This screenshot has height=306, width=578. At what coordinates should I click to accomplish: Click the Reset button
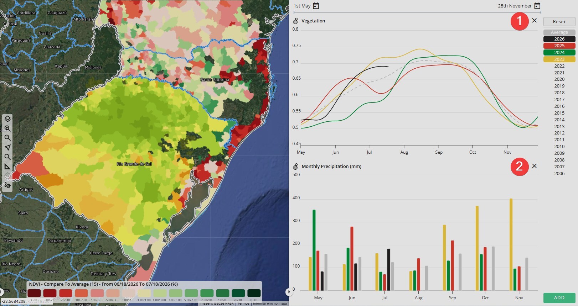(559, 22)
